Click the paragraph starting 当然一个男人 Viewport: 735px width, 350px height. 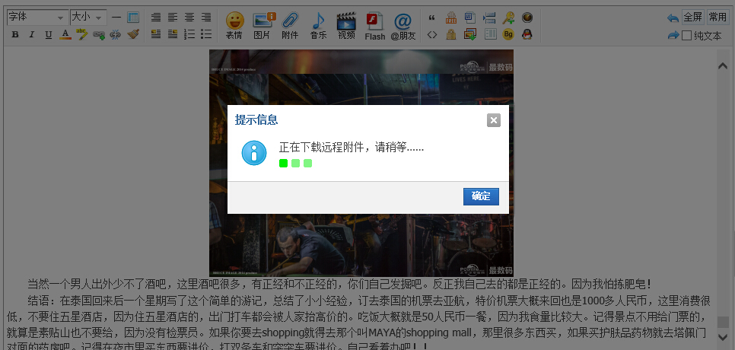[340, 285]
